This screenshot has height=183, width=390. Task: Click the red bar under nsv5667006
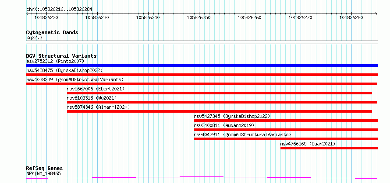pos(220,93)
